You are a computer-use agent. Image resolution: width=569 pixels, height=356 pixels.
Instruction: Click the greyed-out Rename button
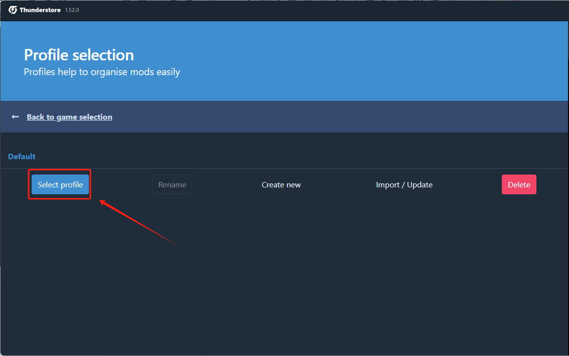pos(172,184)
